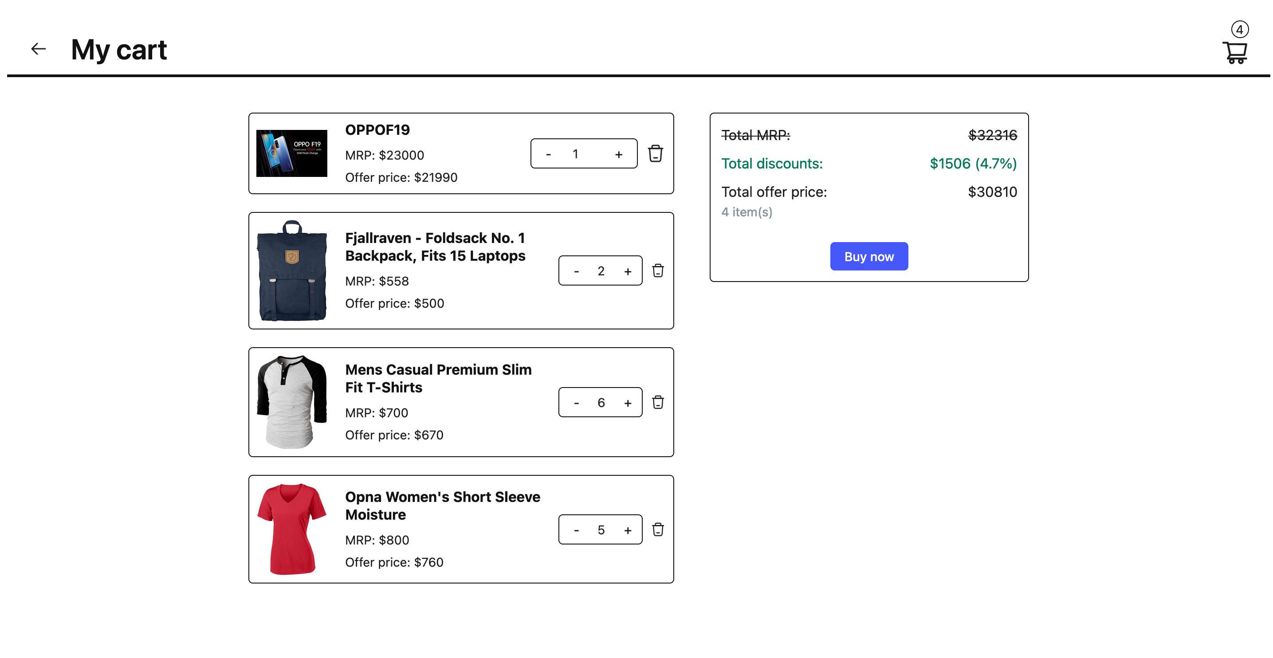Click the $30810 total offer price
This screenshot has height=658, width=1273.
(992, 192)
